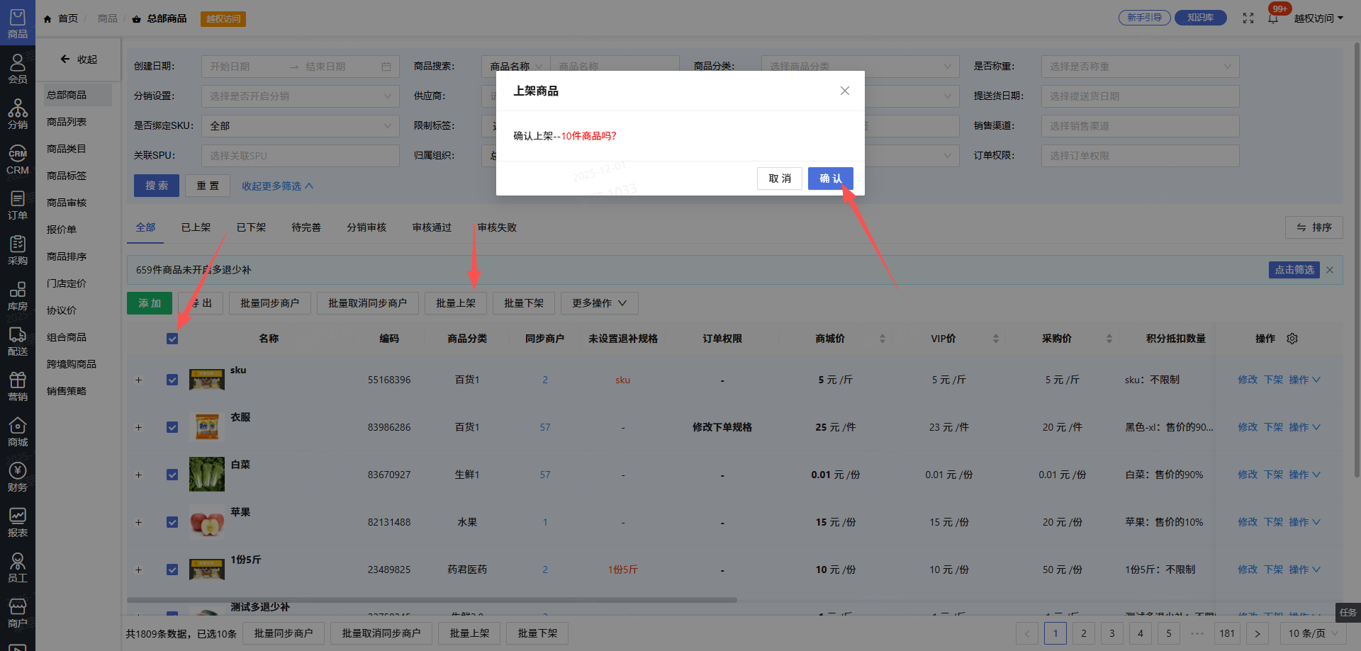Click the notification bell icon
The width and height of the screenshot is (1361, 651).
pos(1273,18)
